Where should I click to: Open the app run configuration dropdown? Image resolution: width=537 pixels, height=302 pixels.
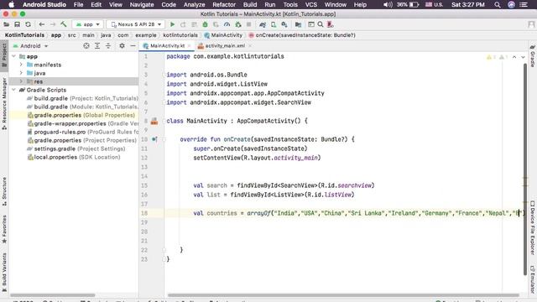[87, 24]
